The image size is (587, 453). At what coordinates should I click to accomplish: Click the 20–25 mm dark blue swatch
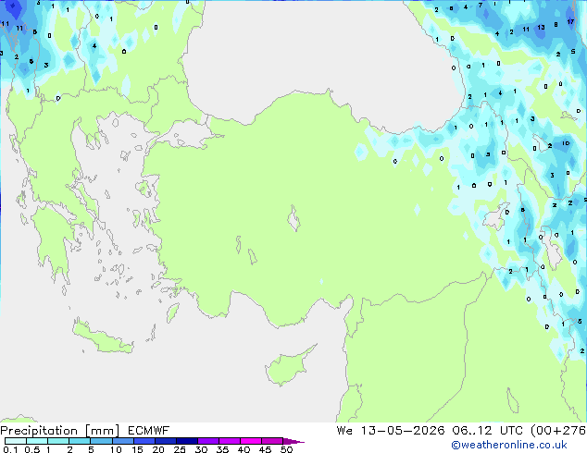coord(166,441)
